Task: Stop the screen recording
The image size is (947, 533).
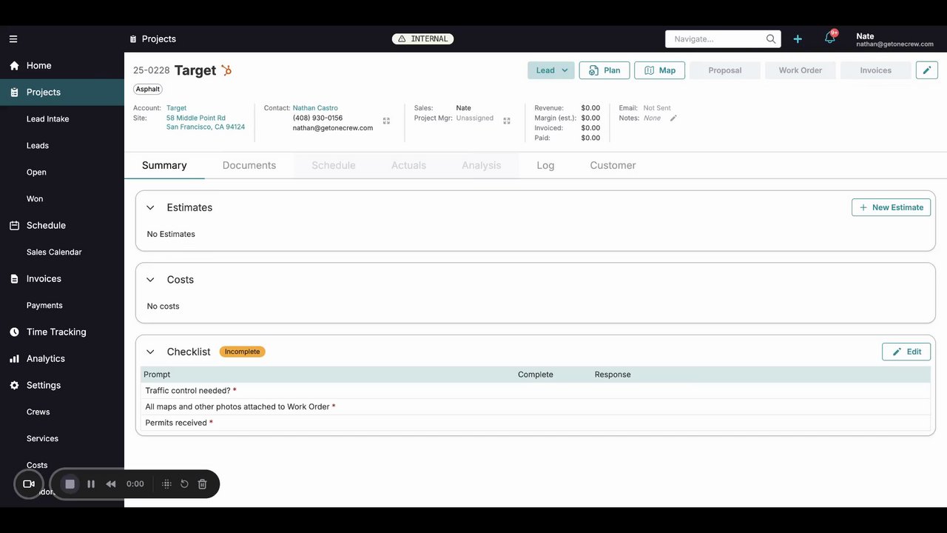Action: pos(70,484)
